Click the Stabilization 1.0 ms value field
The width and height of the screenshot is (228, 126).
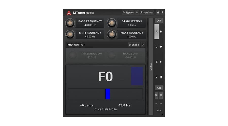[x=132, y=23]
